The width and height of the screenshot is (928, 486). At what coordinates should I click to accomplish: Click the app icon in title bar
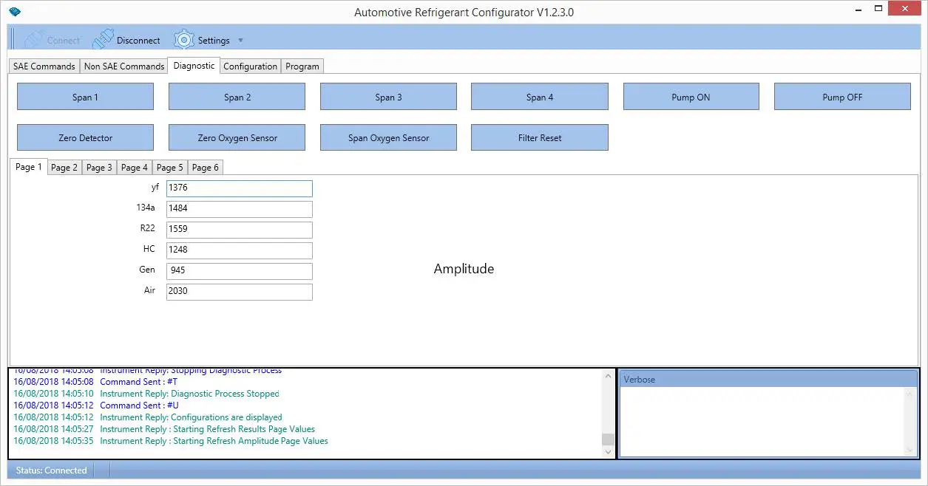click(15, 11)
